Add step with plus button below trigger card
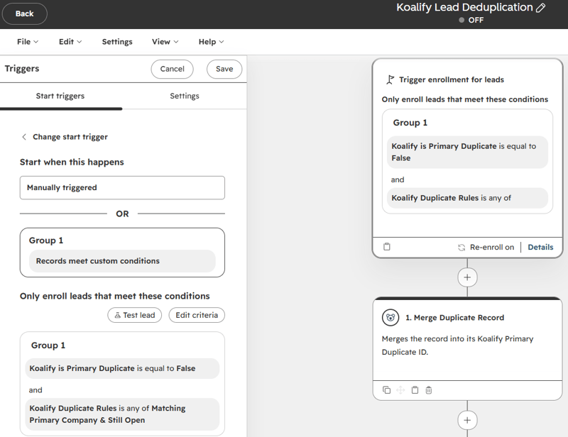This screenshot has width=568, height=437. tap(467, 277)
